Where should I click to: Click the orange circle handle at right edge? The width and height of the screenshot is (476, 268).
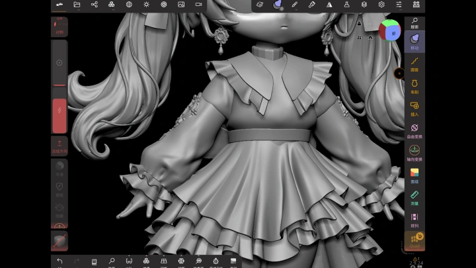coord(399,73)
